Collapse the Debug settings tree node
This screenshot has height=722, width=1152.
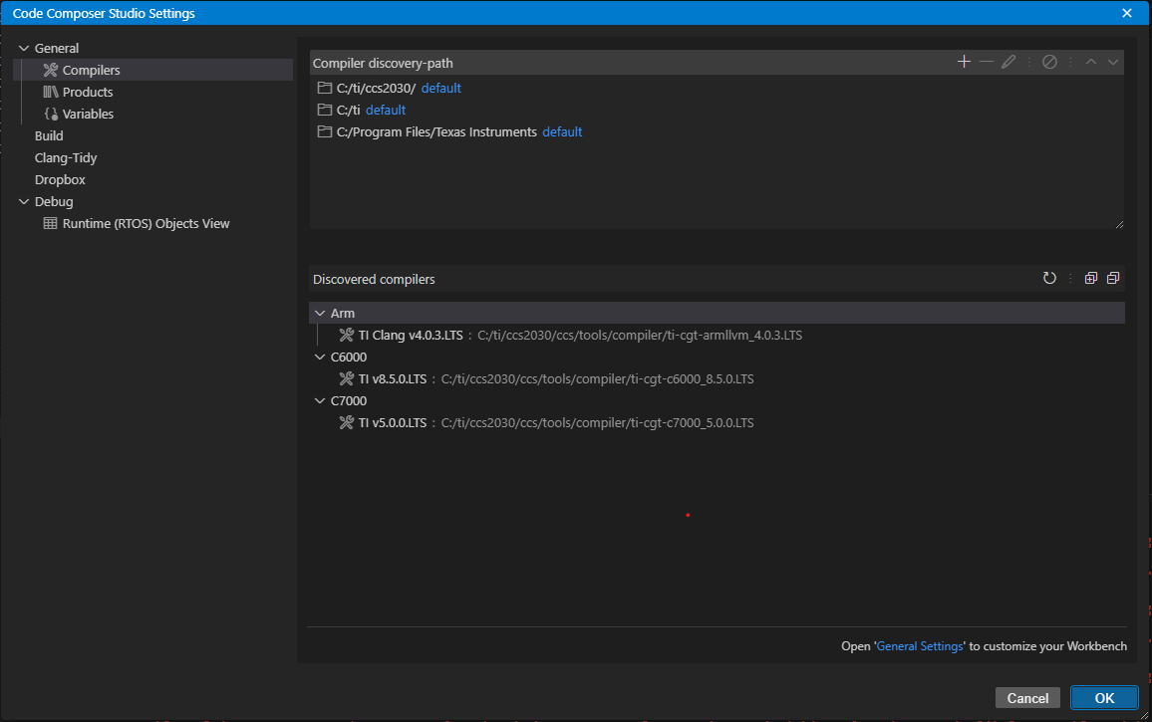(24, 201)
